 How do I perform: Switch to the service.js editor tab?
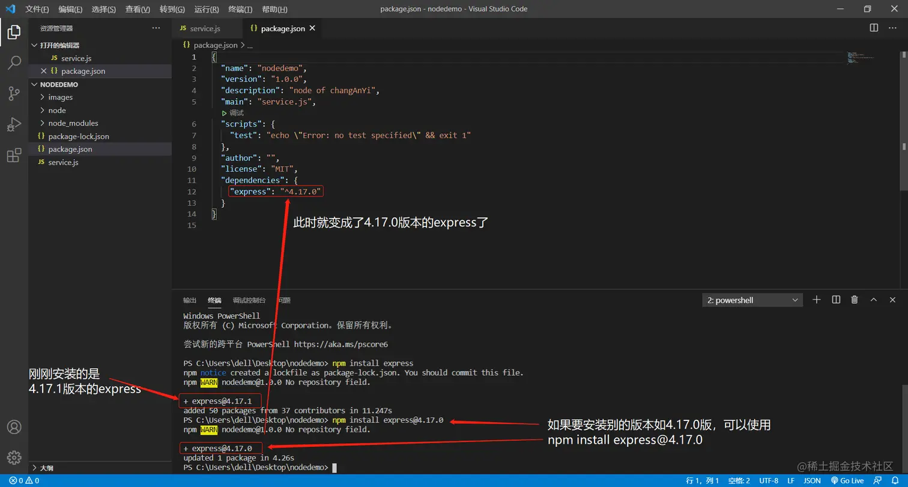207,28
